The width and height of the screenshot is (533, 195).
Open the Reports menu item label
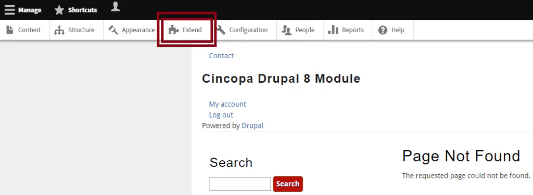353,30
